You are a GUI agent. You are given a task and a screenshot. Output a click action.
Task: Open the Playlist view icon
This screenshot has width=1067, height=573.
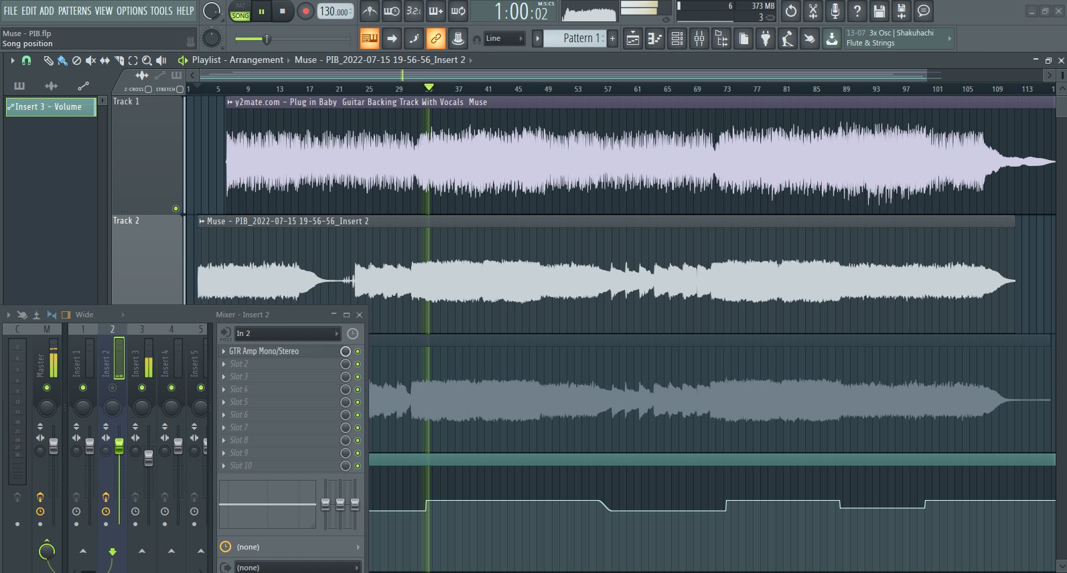click(633, 39)
